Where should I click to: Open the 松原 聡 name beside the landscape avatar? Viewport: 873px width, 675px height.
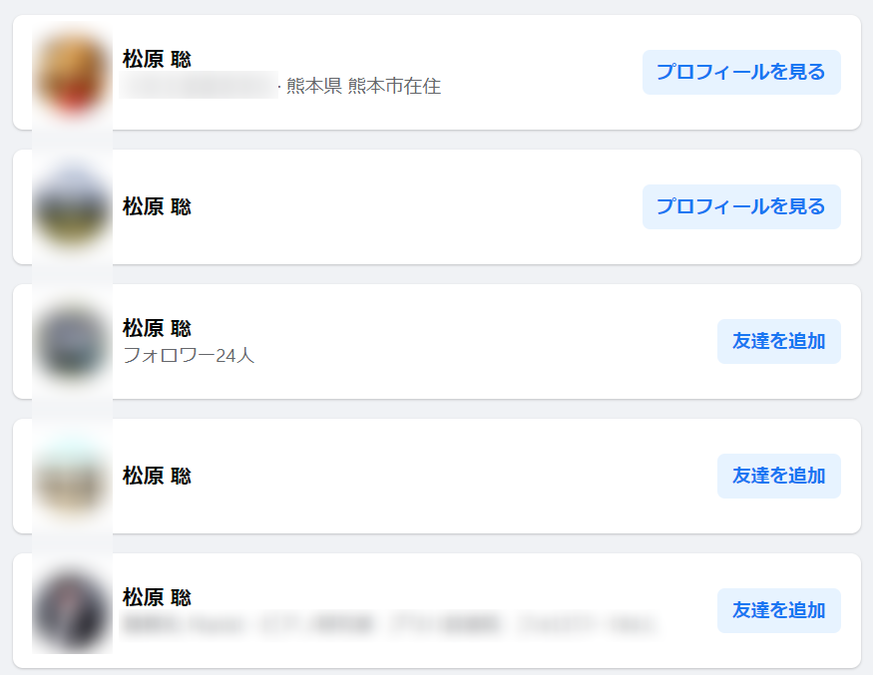tap(157, 207)
